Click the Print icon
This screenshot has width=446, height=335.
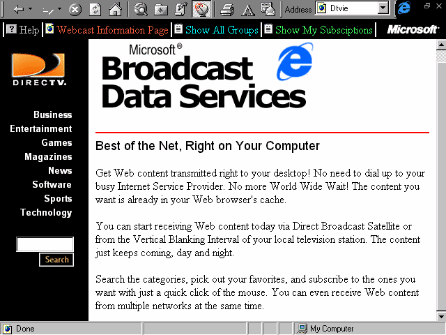(x=227, y=10)
